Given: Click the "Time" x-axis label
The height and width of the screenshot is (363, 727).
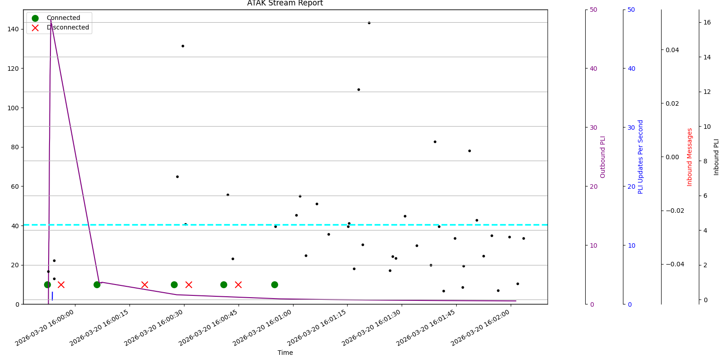Looking at the screenshot, I should (285, 353).
